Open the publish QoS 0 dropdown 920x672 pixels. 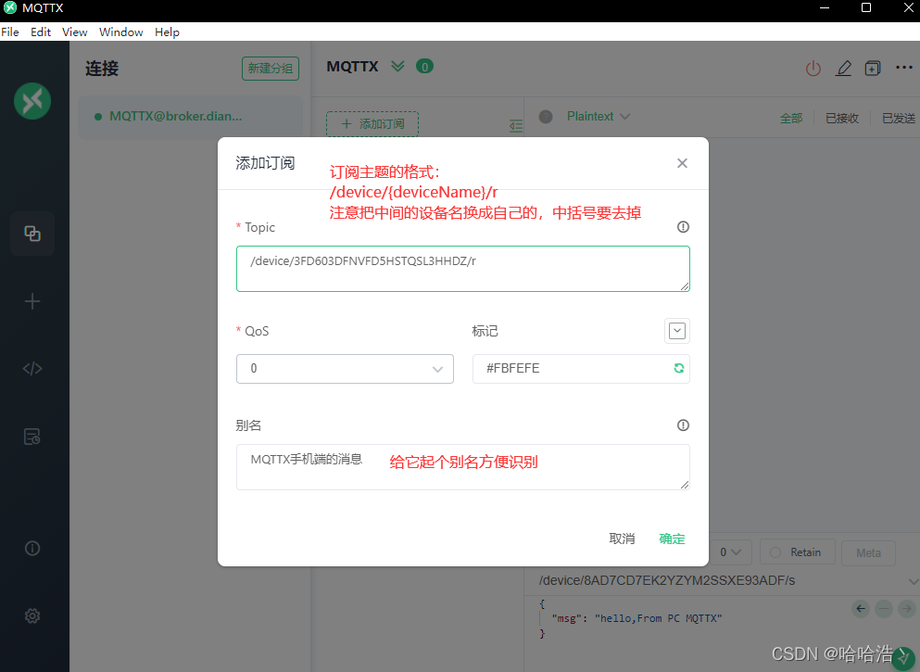[x=730, y=552]
